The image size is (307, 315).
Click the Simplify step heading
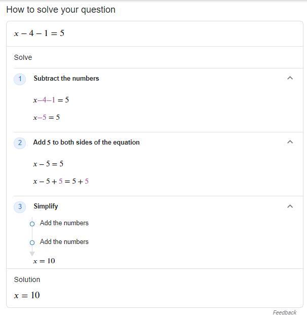[46, 206]
